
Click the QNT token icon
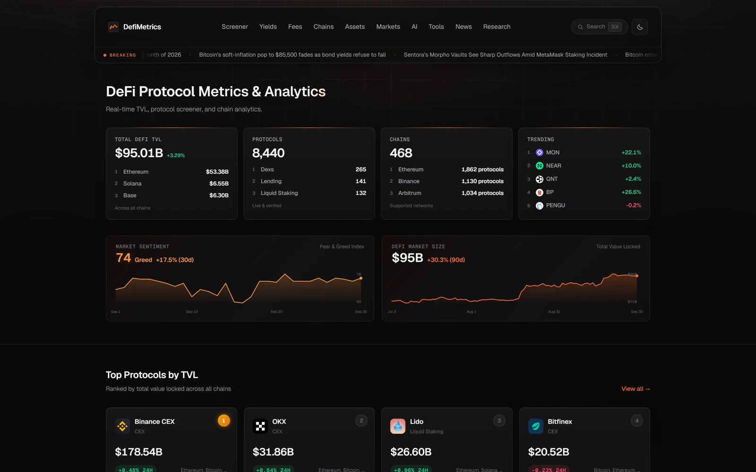[539, 179]
